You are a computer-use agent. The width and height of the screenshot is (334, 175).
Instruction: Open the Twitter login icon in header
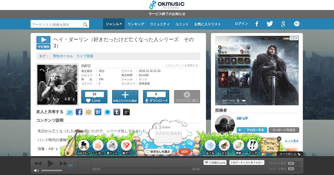270,24
